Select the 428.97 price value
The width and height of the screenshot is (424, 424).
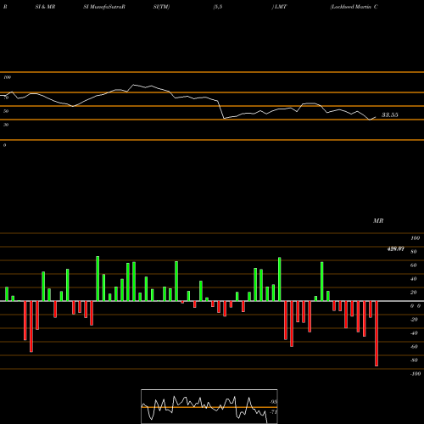[x=395, y=249]
